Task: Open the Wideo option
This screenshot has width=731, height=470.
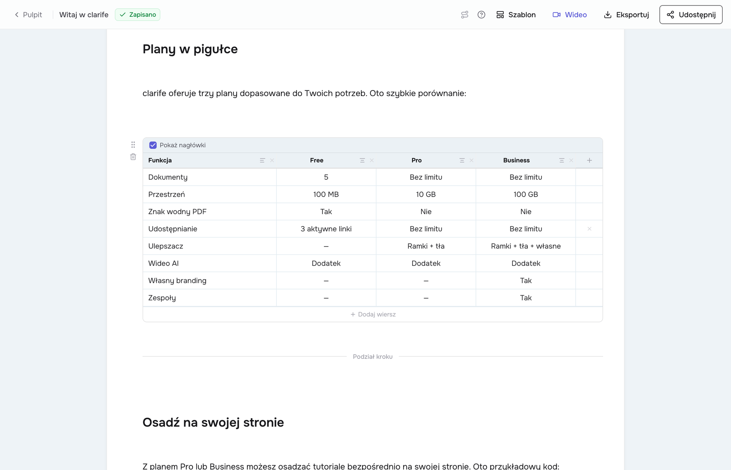Action: click(x=569, y=15)
